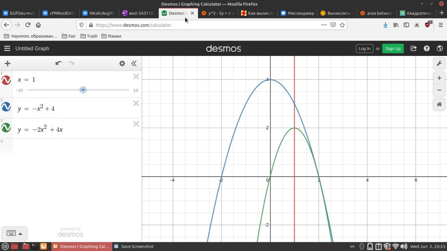The height and width of the screenshot is (251, 447).
Task: Open the Desmos hamburger menu
Action: (7, 48)
